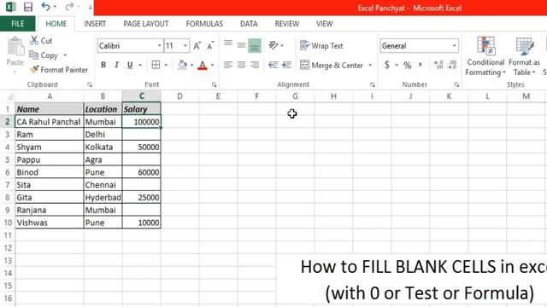Image resolution: width=547 pixels, height=307 pixels.
Task: Toggle Underline formatting
Action: pos(130,65)
